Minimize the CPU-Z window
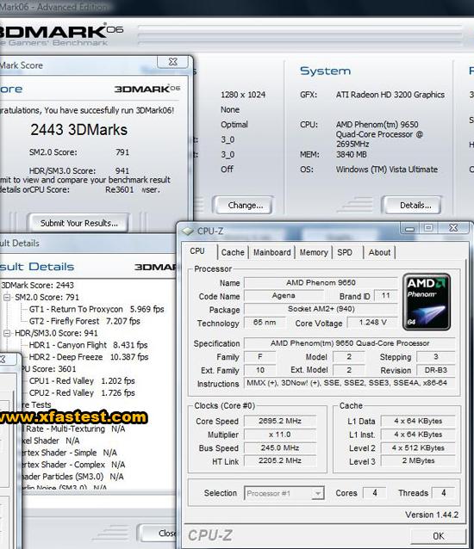Screen dimensions: 474x549 click(409, 228)
